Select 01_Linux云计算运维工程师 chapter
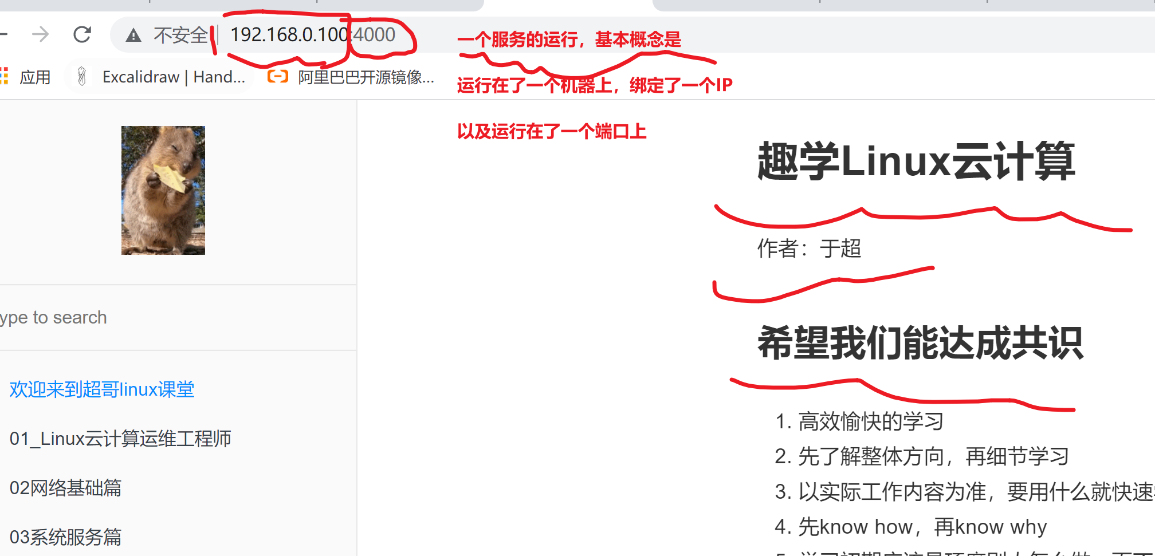 click(x=120, y=439)
